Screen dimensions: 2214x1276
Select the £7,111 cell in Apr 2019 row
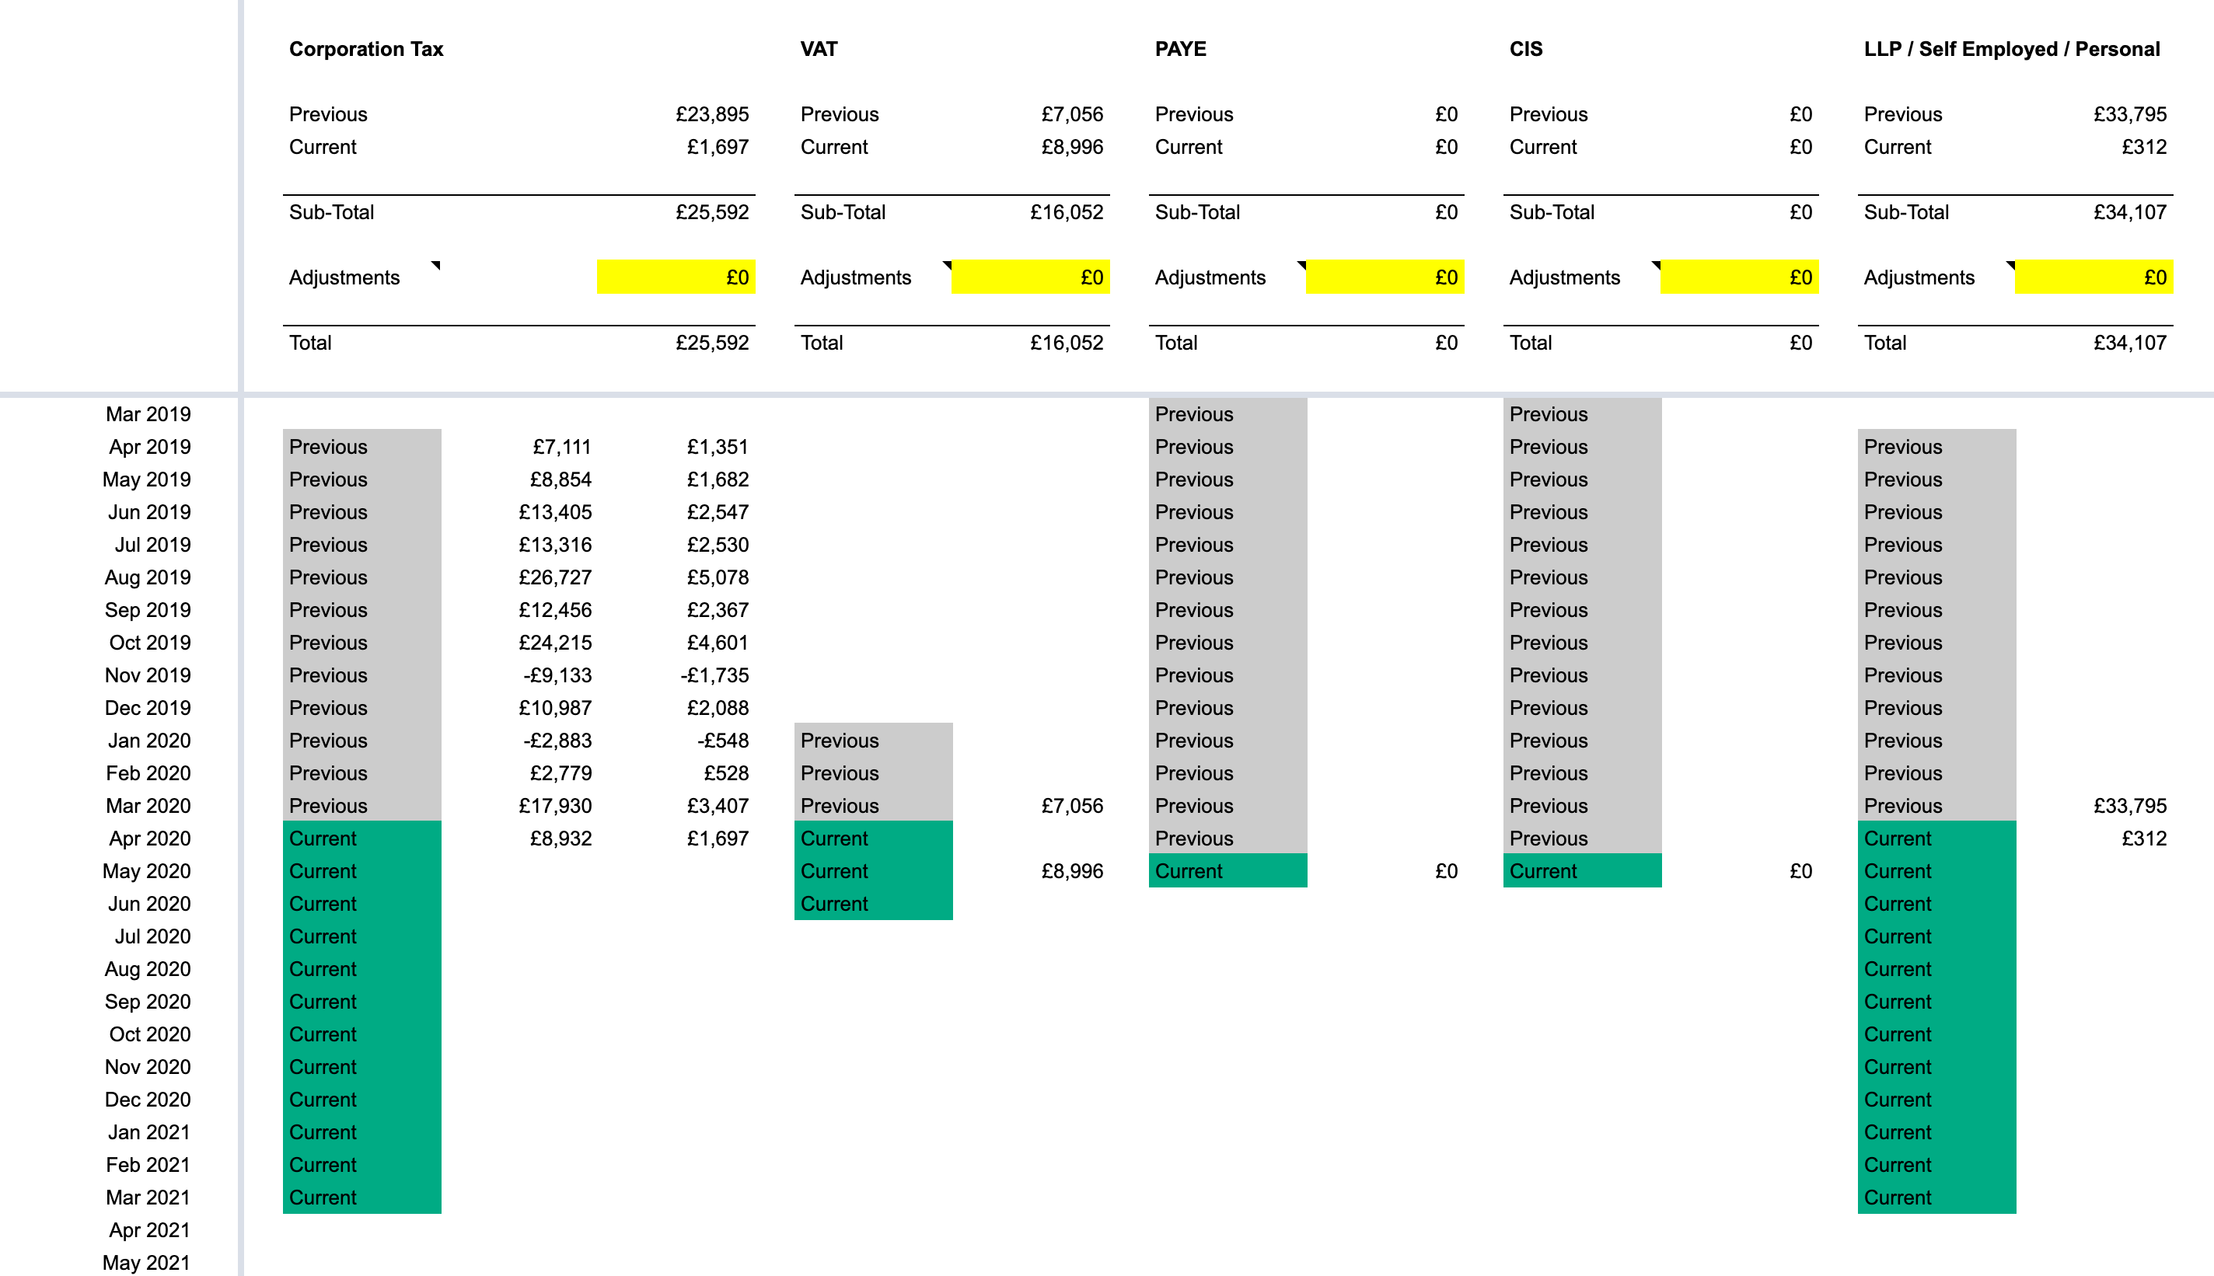click(562, 447)
